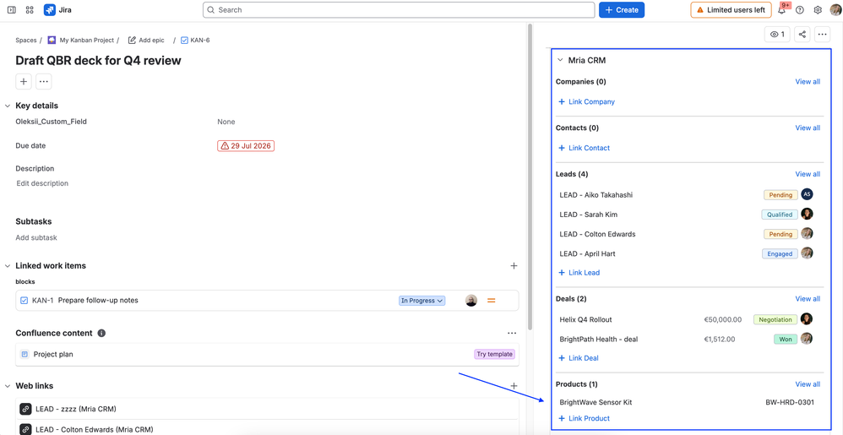Viewport: 843px width, 435px height.
Task: Open the user profile avatar
Action: pyautogui.click(x=835, y=9)
